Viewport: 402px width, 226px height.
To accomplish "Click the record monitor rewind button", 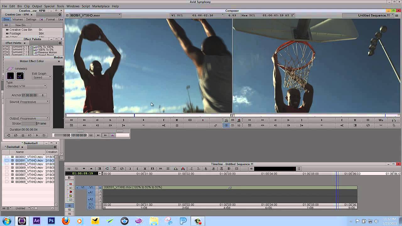I will (249, 120).
